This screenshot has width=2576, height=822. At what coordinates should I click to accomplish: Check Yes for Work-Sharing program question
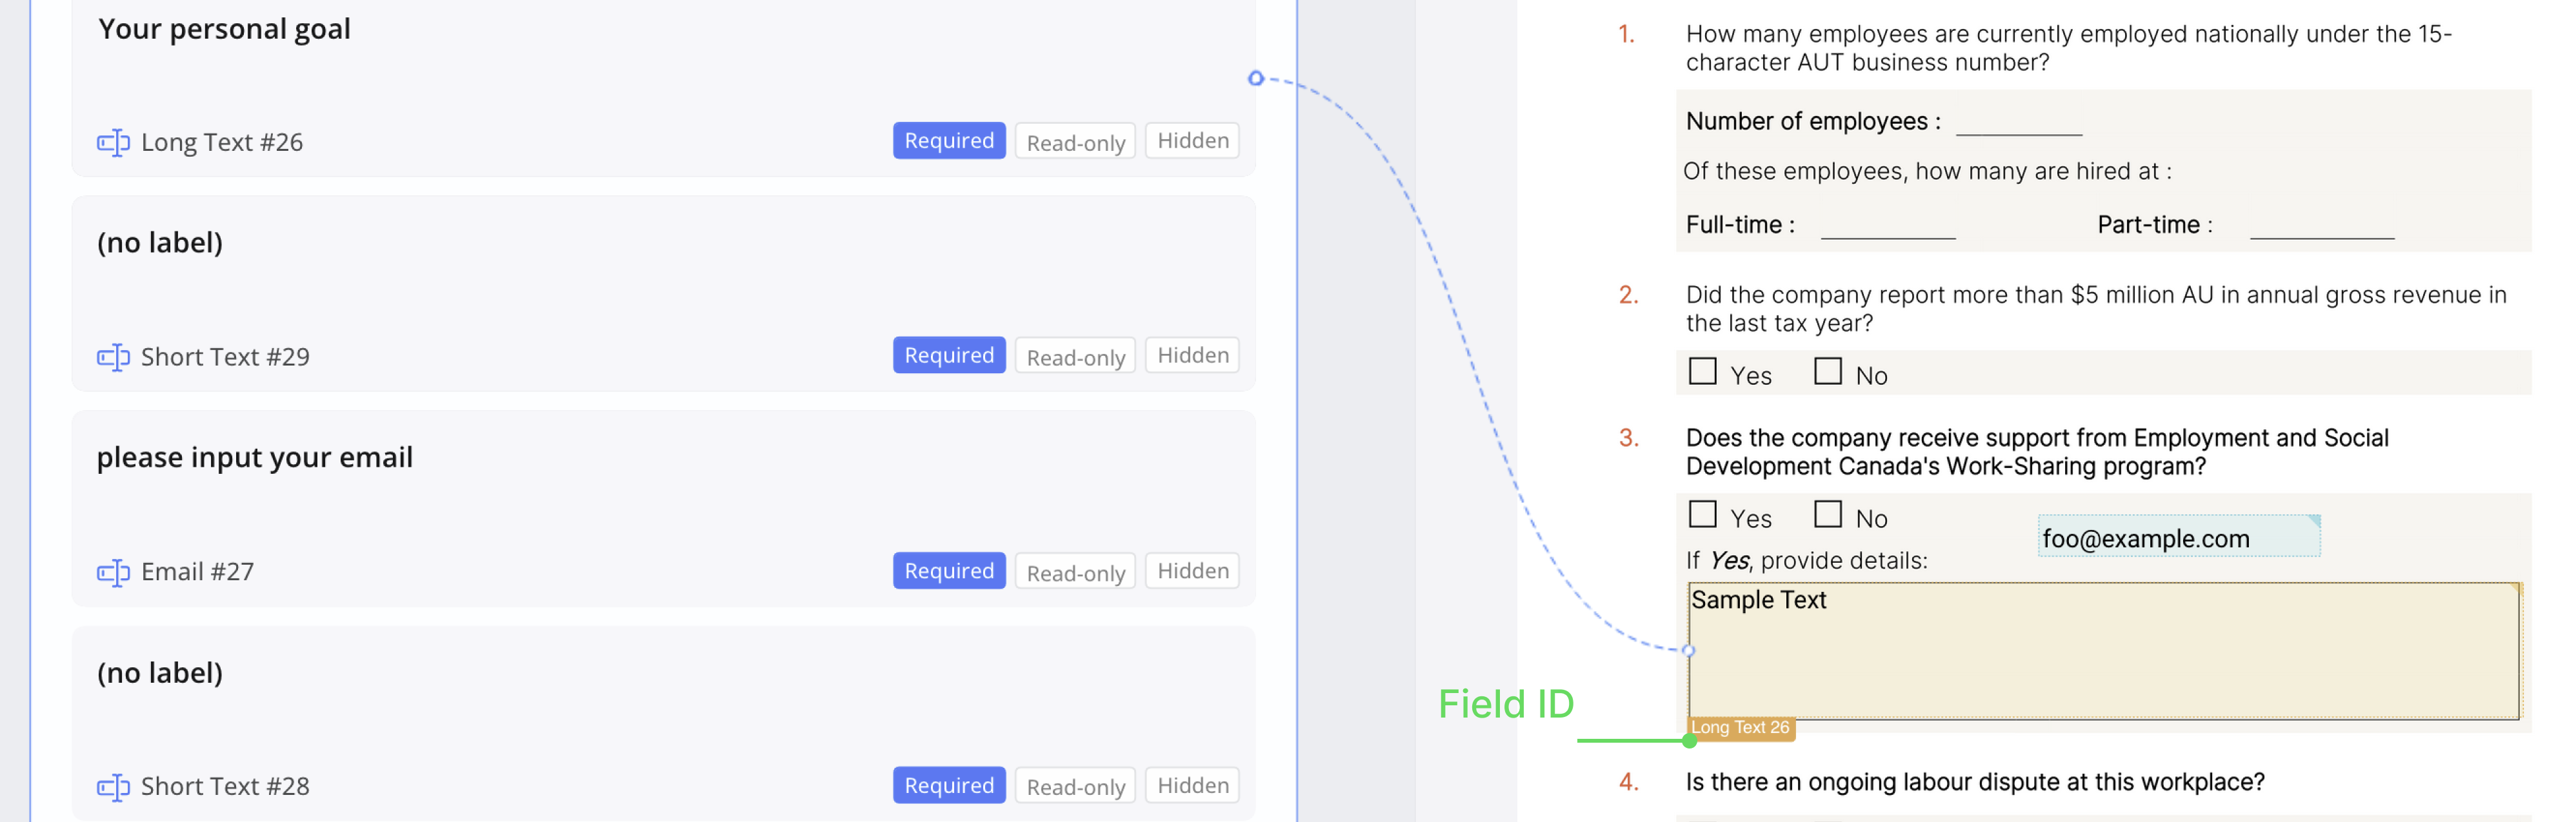tap(1702, 514)
